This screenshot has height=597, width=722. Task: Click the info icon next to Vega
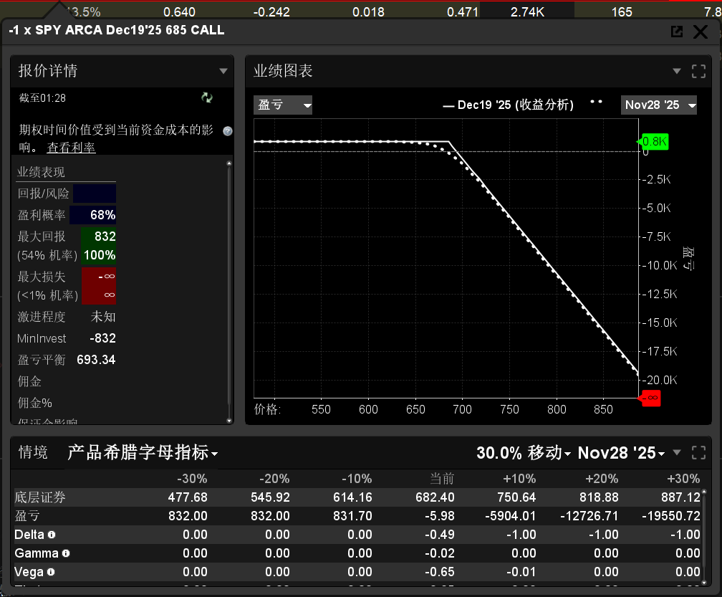tap(51, 572)
